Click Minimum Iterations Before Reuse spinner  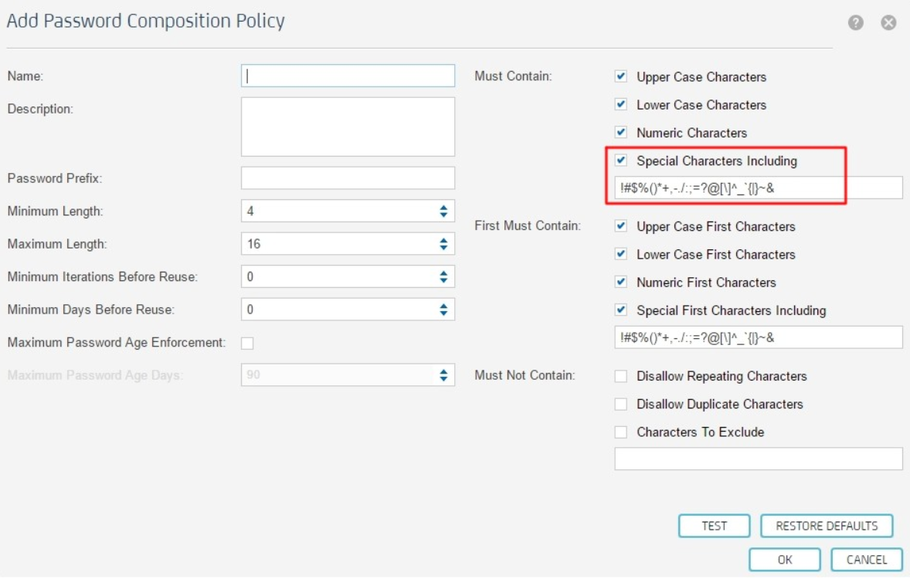[443, 276]
